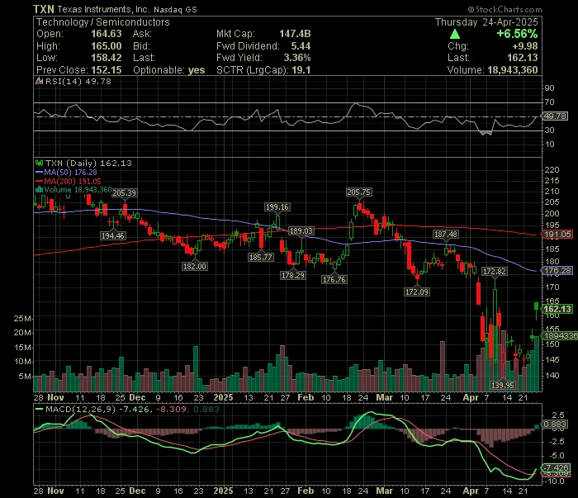Viewport: 578px width, 498px height.
Task: Click the date 'Thursday 24-Apr-2025'
Action: [486, 22]
